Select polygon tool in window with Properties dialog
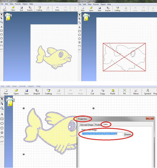The height and width of the screenshot is (168, 157). click(x=2, y=128)
